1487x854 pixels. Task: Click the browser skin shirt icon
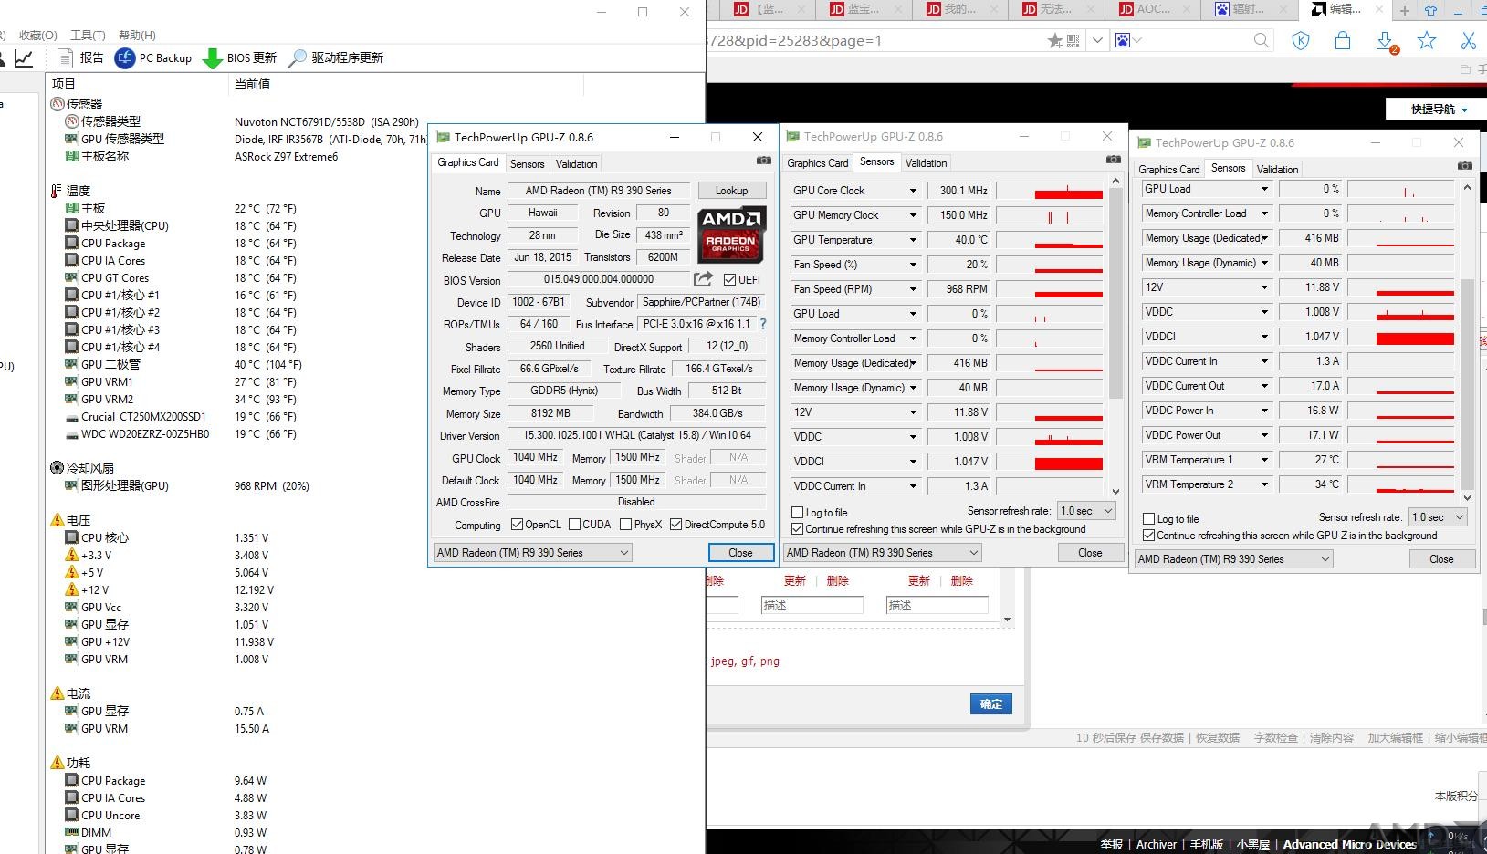tap(1430, 10)
